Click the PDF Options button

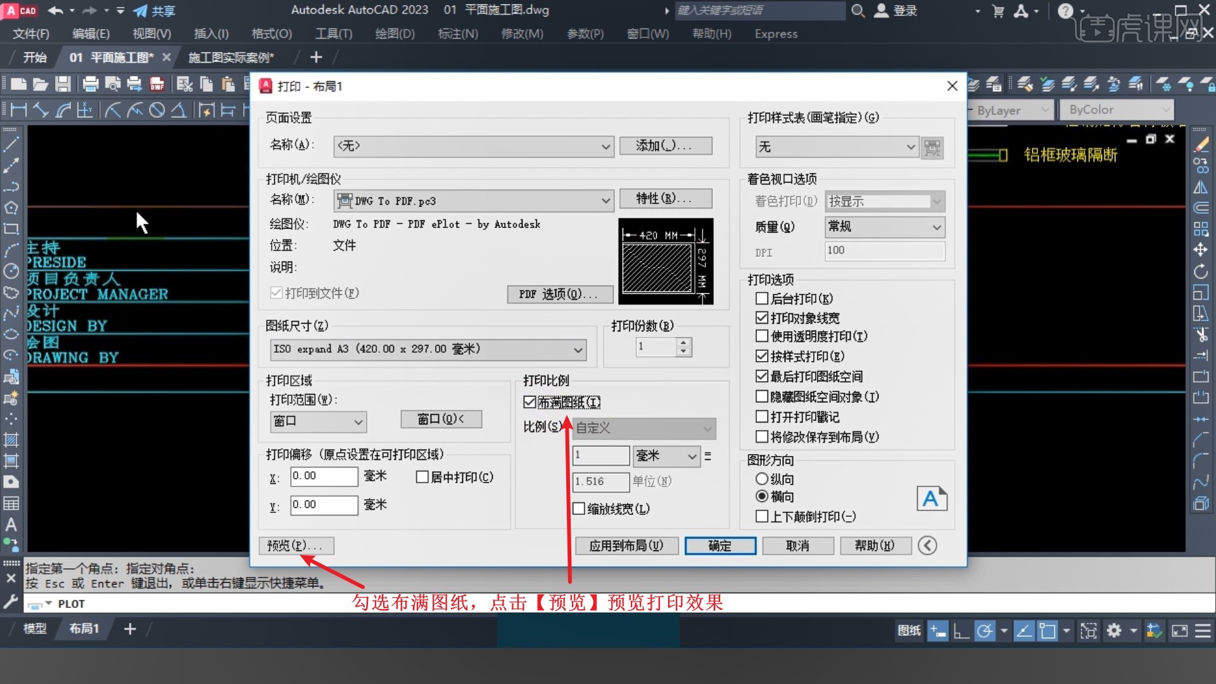tap(559, 294)
